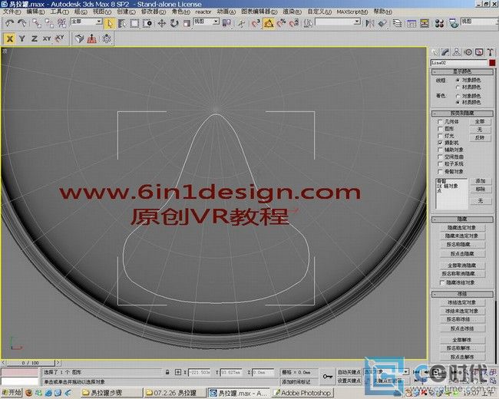Switch to the Hierarchy command panel tab
Viewport: 499px width, 399px height.
pyautogui.click(x=456, y=52)
